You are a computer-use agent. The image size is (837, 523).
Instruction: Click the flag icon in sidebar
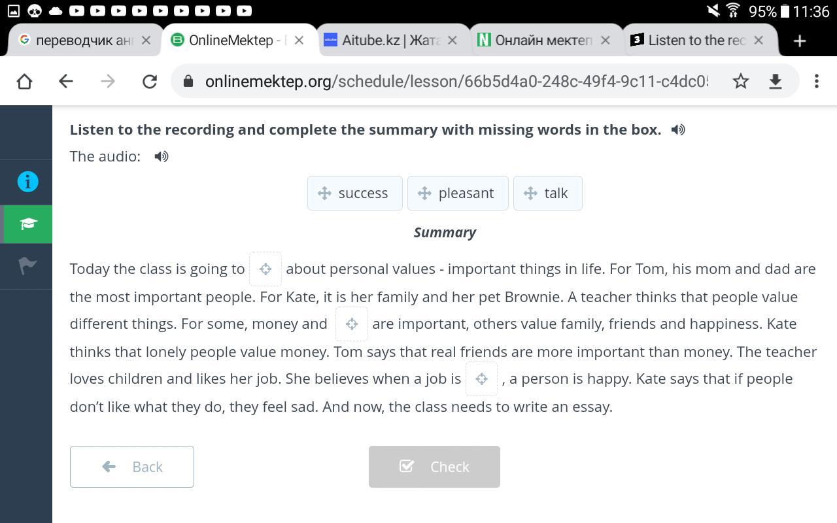(x=27, y=266)
